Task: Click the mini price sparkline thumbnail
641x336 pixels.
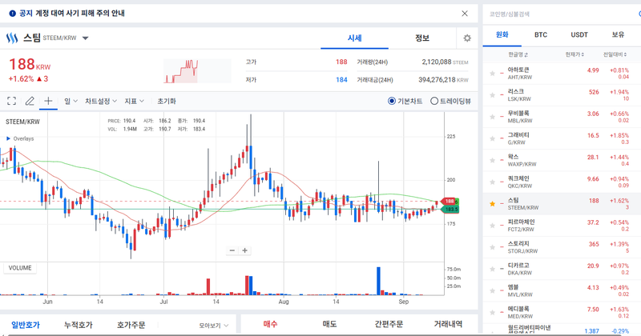Action: pyautogui.click(x=197, y=71)
